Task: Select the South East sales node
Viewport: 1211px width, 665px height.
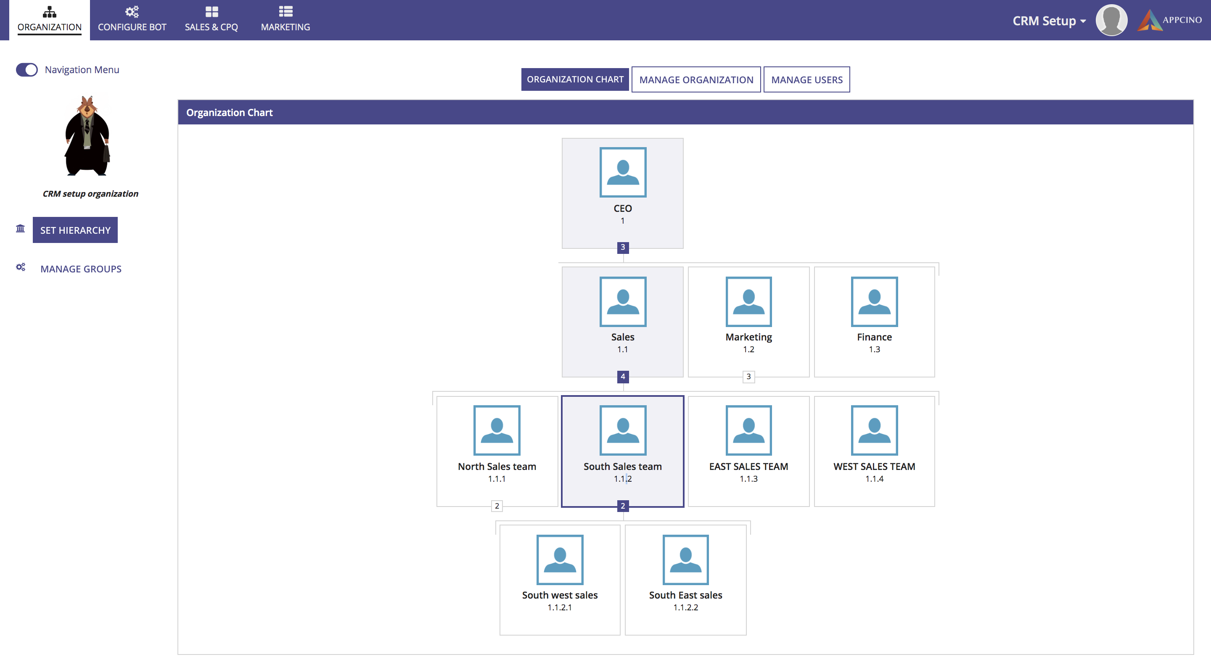Action: (685, 580)
